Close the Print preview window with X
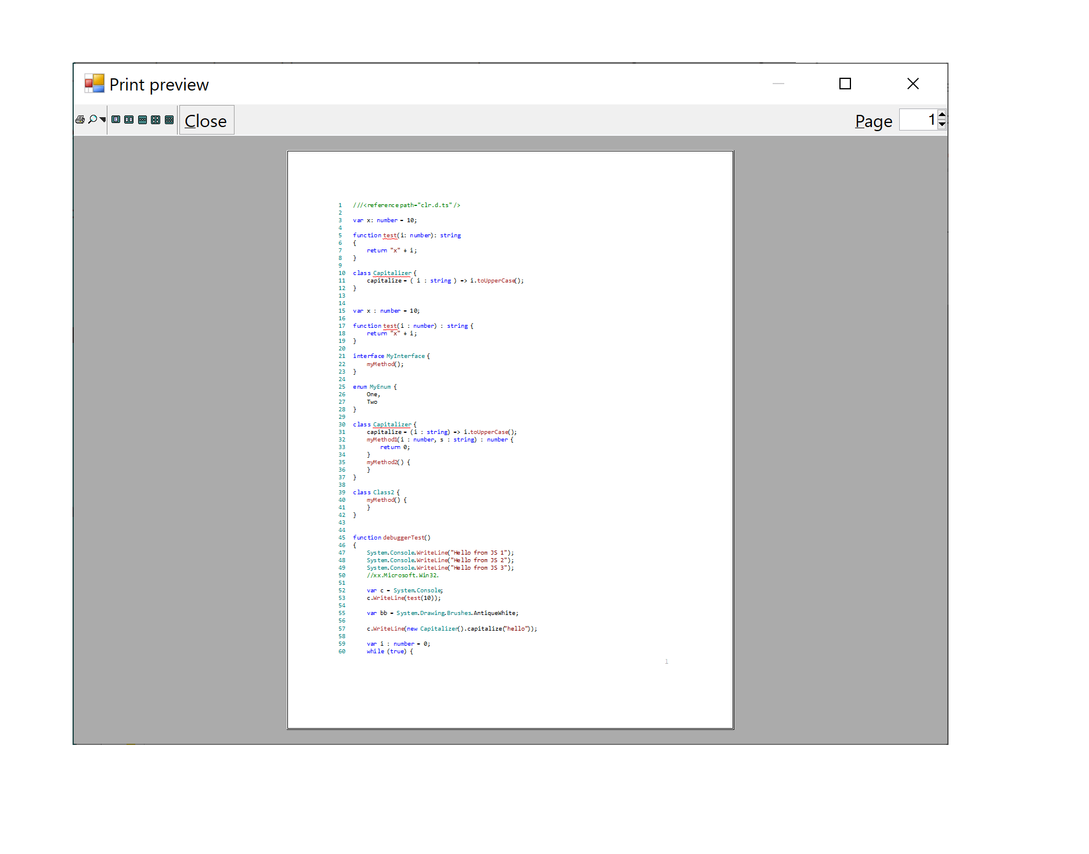 click(913, 84)
